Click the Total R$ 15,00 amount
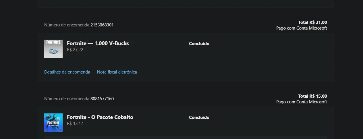This screenshot has height=139, width=363. coord(312,96)
